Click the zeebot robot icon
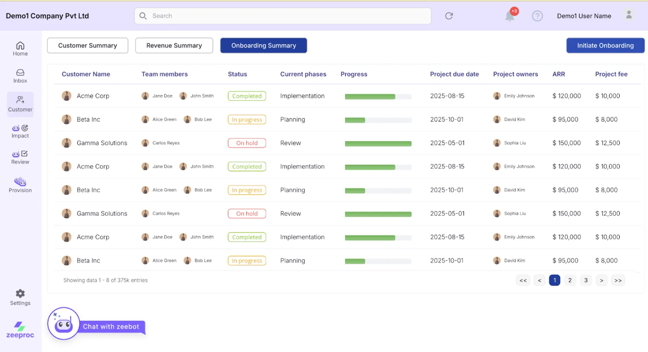The image size is (648, 352). point(63,323)
